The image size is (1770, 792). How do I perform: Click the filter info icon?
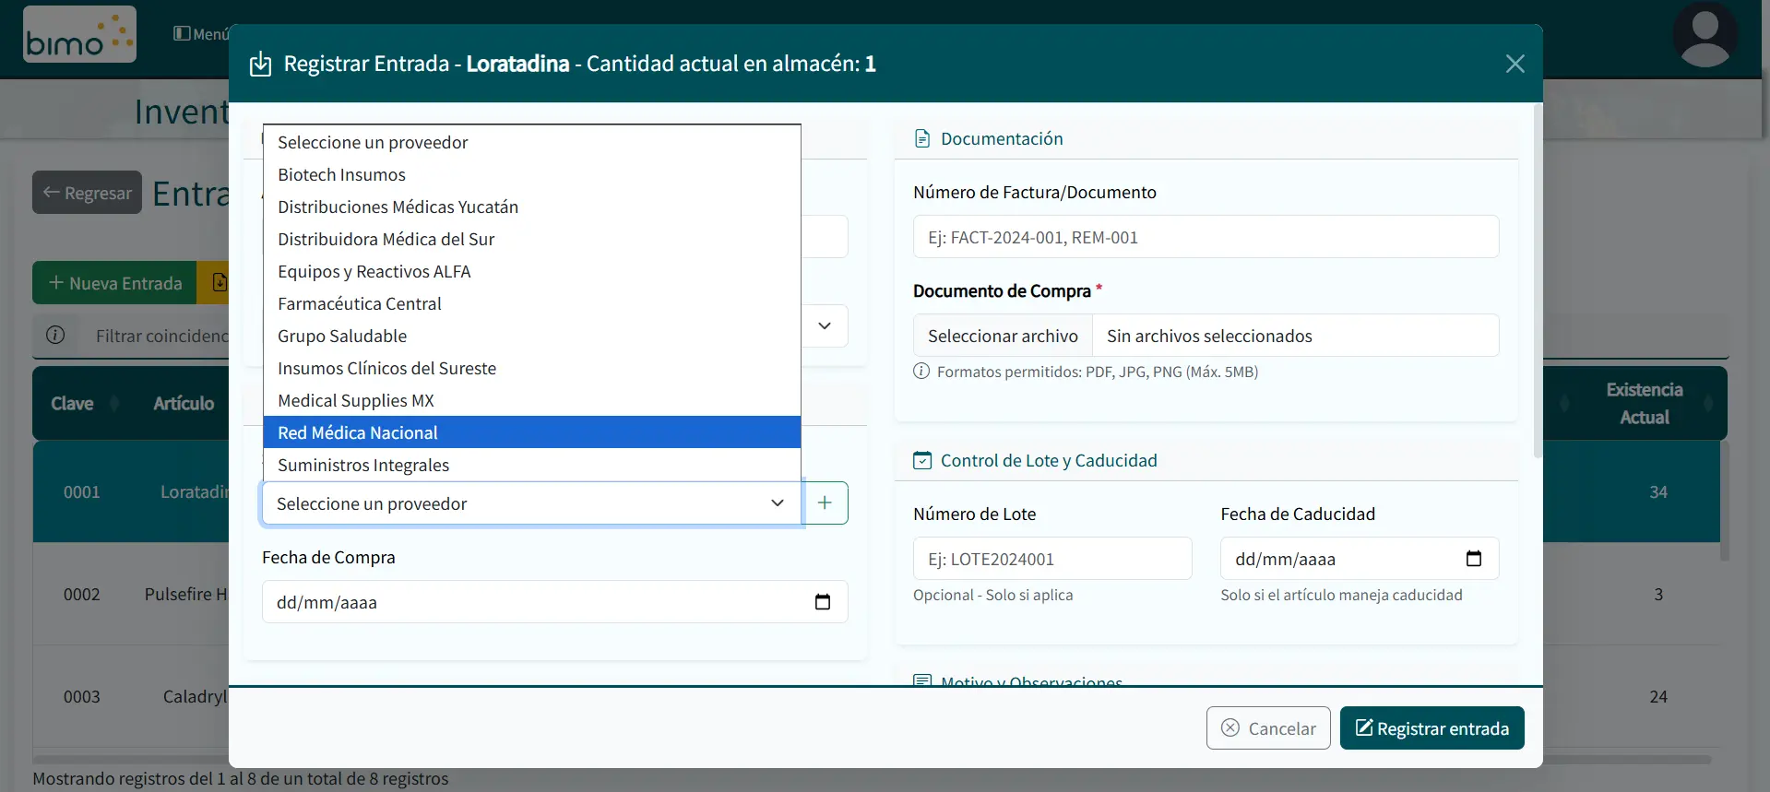(x=55, y=335)
